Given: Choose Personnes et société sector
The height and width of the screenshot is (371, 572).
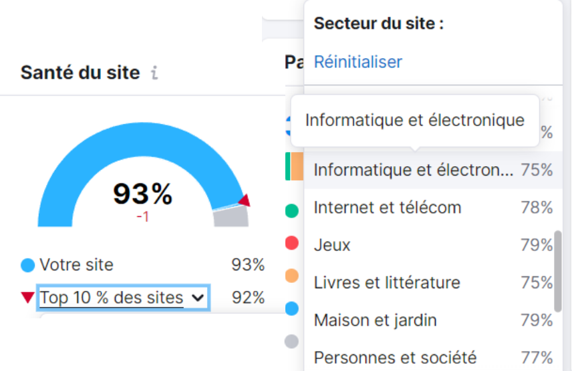Looking at the screenshot, I should [395, 357].
